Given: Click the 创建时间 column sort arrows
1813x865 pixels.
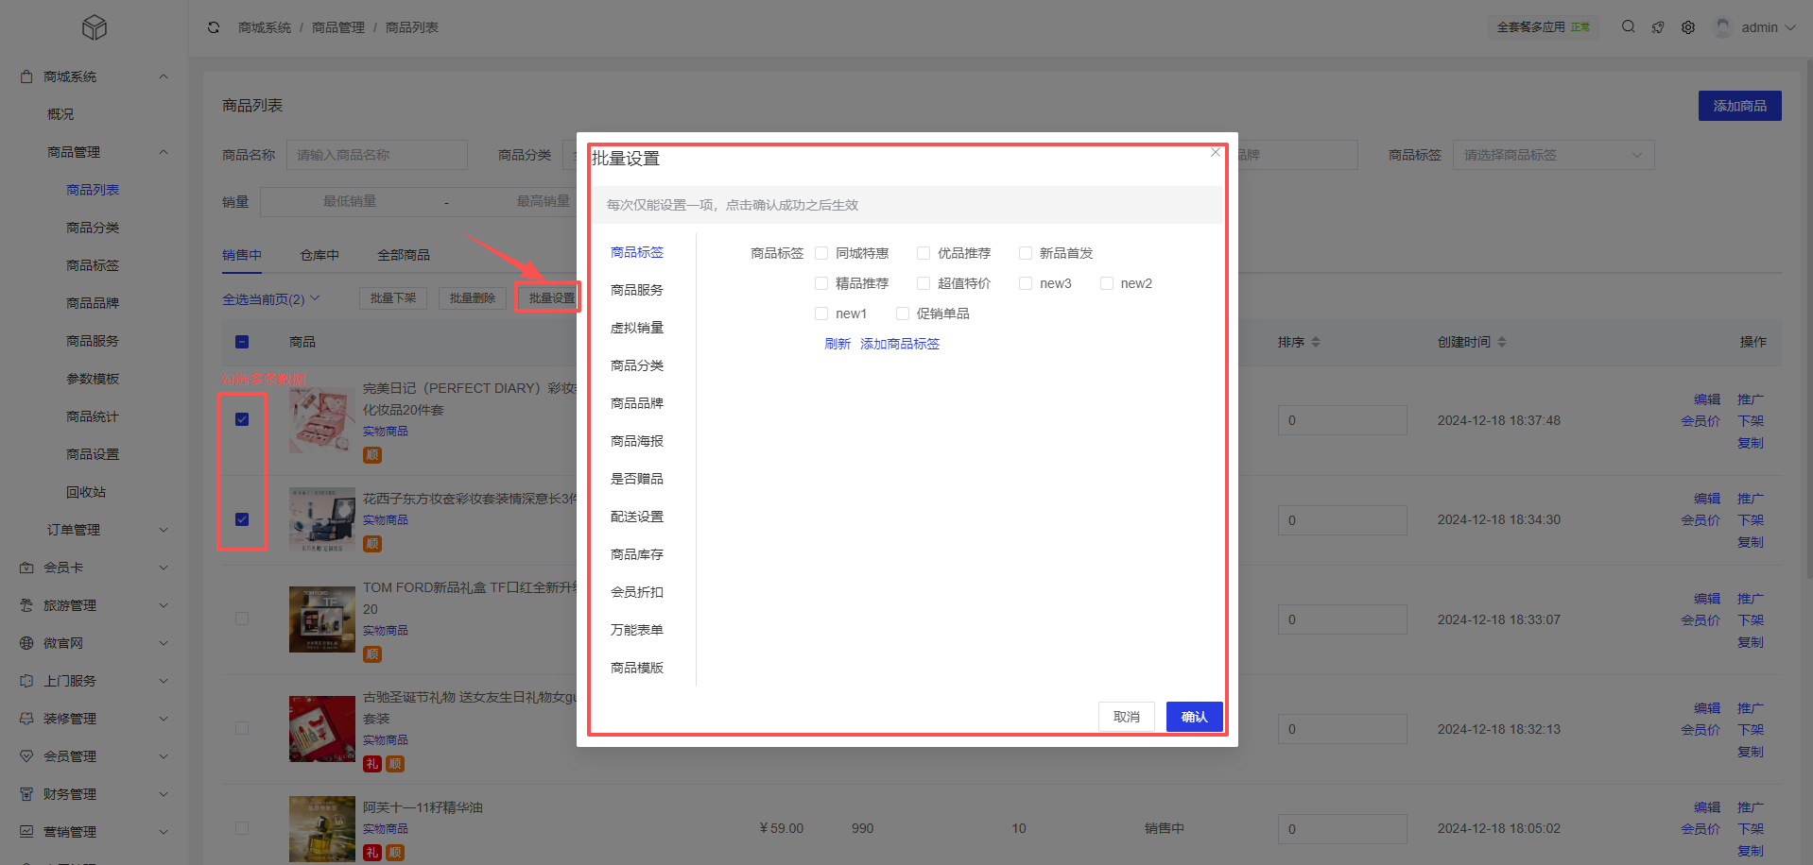Looking at the screenshot, I should 1502,342.
